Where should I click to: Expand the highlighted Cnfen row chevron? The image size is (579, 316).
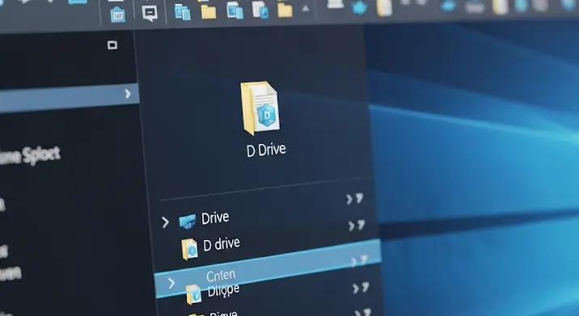(171, 284)
